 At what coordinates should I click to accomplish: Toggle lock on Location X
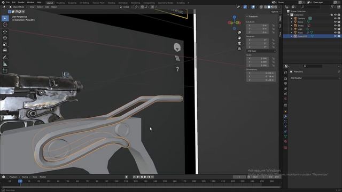click(x=273, y=26)
